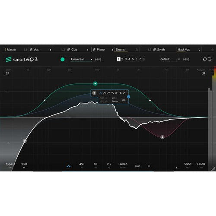The height and width of the screenshot is (216, 216).
Task: Click the low-cut band node at lower left
Action: [x=25, y=141]
